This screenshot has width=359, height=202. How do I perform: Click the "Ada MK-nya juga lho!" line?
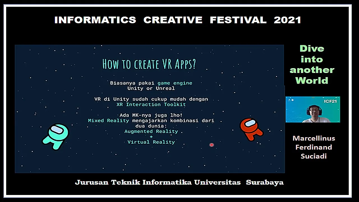point(151,115)
